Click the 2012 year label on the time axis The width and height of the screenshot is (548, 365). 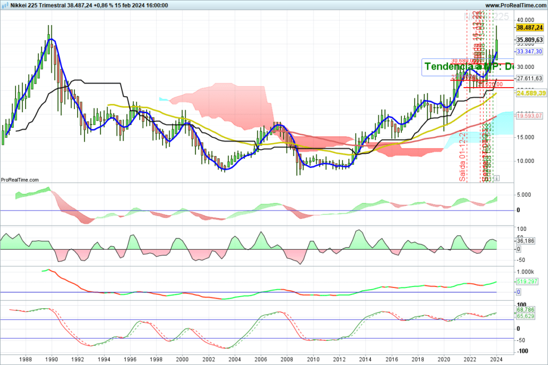339,359
